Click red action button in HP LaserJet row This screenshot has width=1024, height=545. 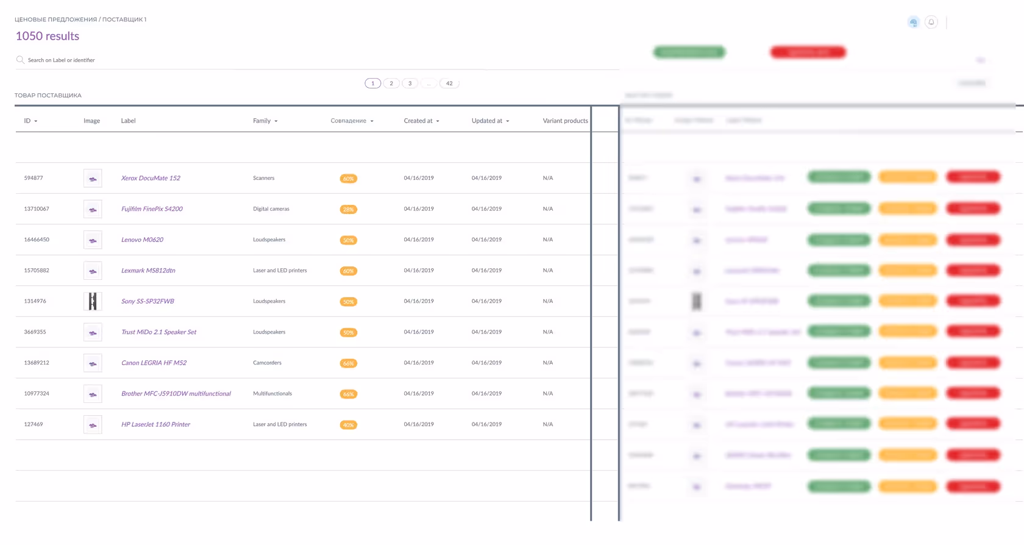tap(973, 424)
